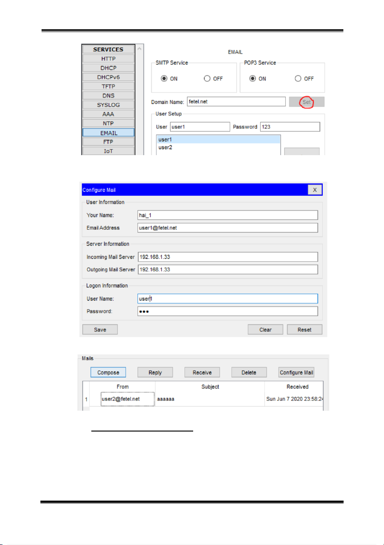
Task: Select TFTP in the services list
Action: 108,86
